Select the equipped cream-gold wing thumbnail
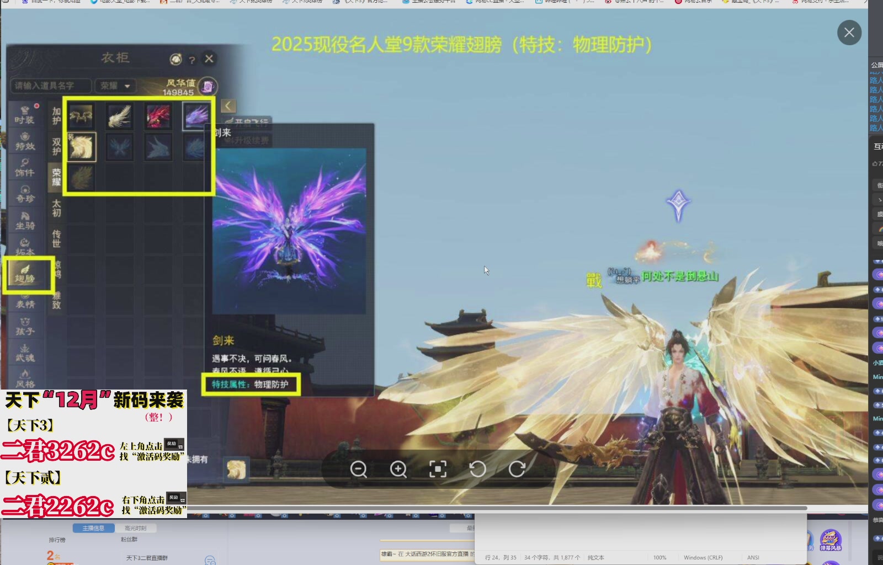 [x=81, y=147]
